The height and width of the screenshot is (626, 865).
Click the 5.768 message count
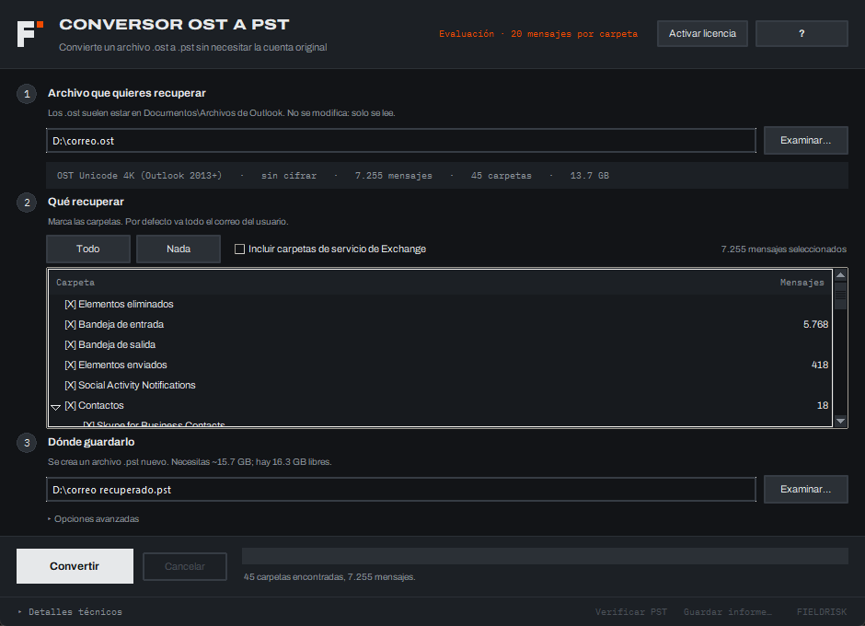pyautogui.click(x=816, y=325)
